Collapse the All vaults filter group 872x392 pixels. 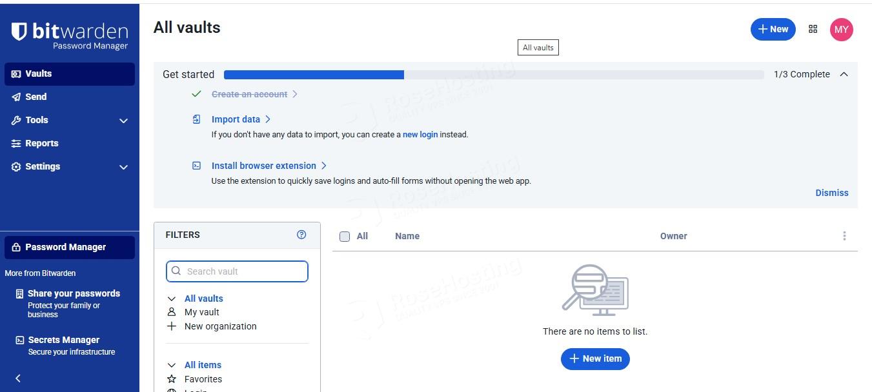(x=171, y=298)
